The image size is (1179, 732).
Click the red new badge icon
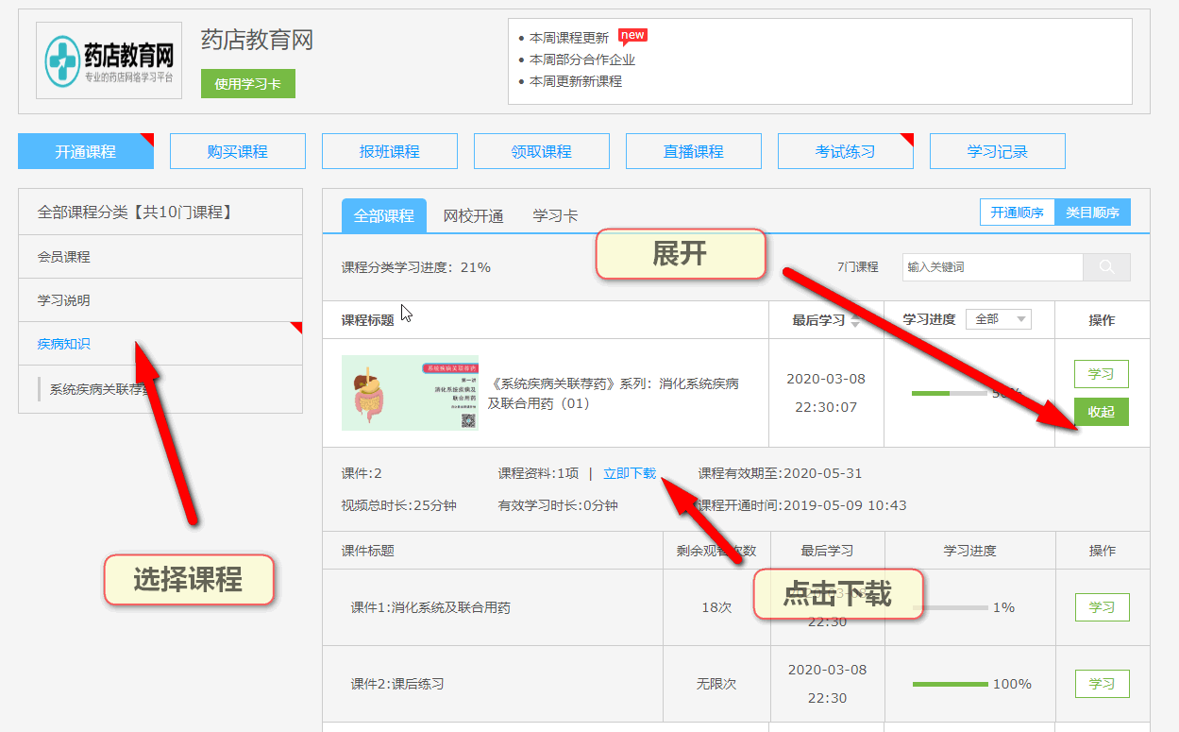pos(632,37)
